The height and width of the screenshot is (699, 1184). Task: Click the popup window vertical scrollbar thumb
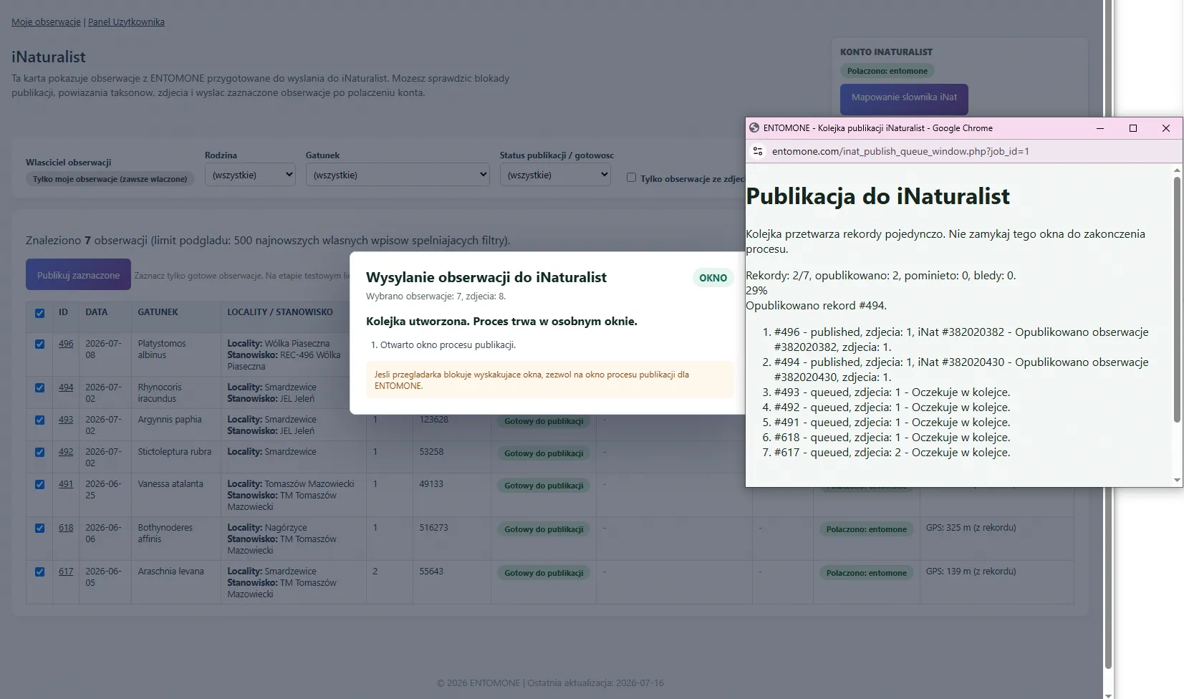[x=1178, y=298]
